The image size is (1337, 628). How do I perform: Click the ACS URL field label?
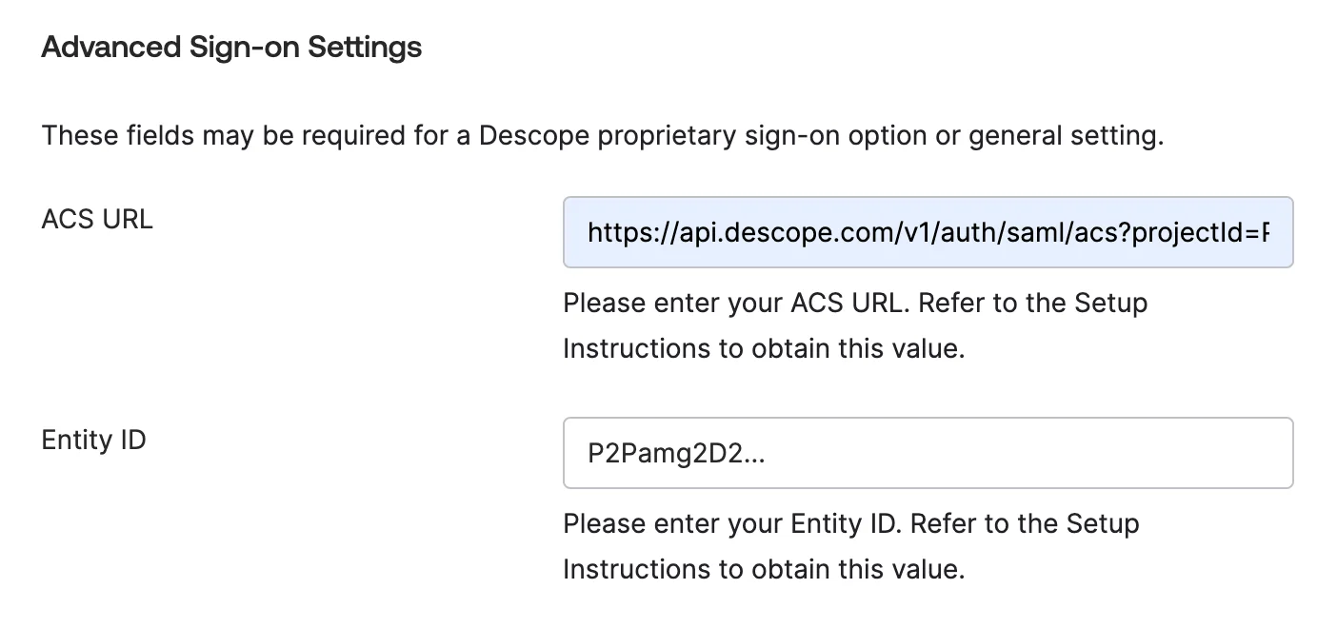(x=96, y=219)
